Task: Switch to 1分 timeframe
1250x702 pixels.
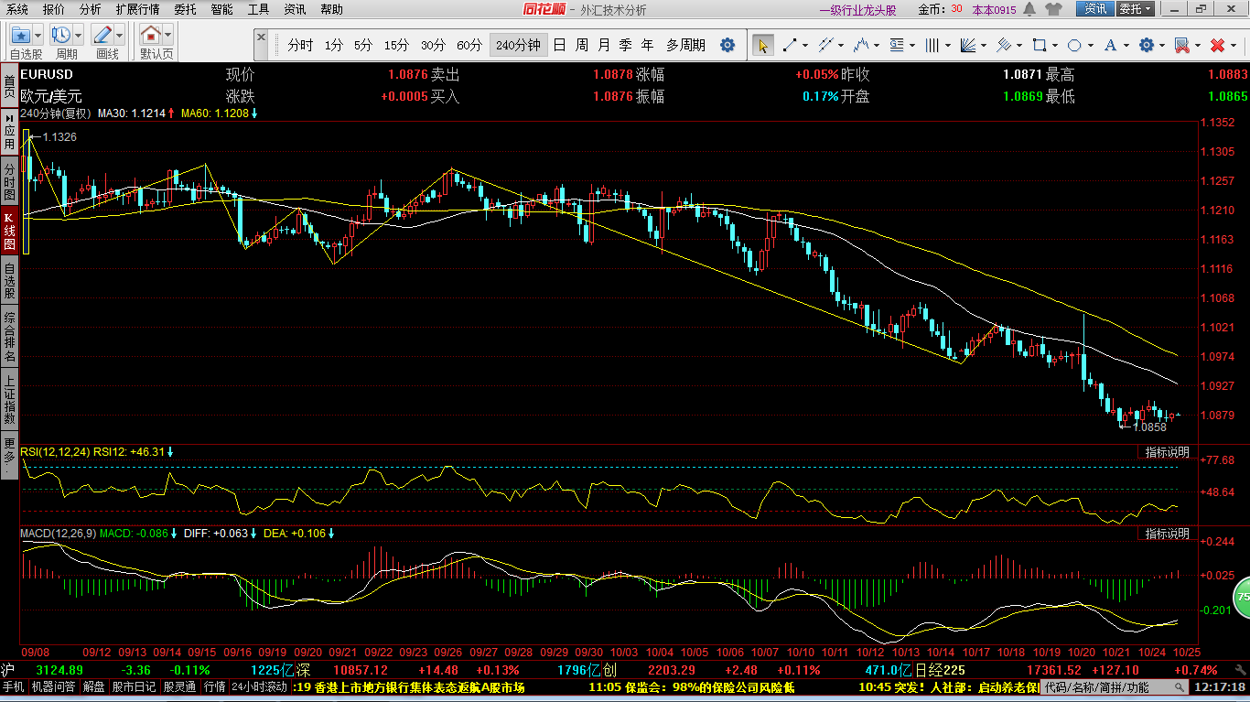Action: (334, 45)
